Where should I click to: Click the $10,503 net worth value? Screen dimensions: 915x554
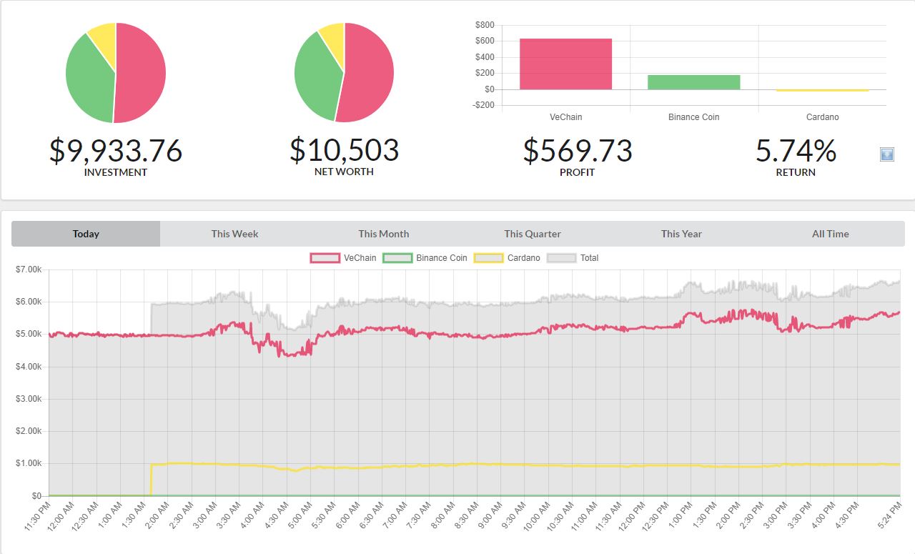coord(344,150)
